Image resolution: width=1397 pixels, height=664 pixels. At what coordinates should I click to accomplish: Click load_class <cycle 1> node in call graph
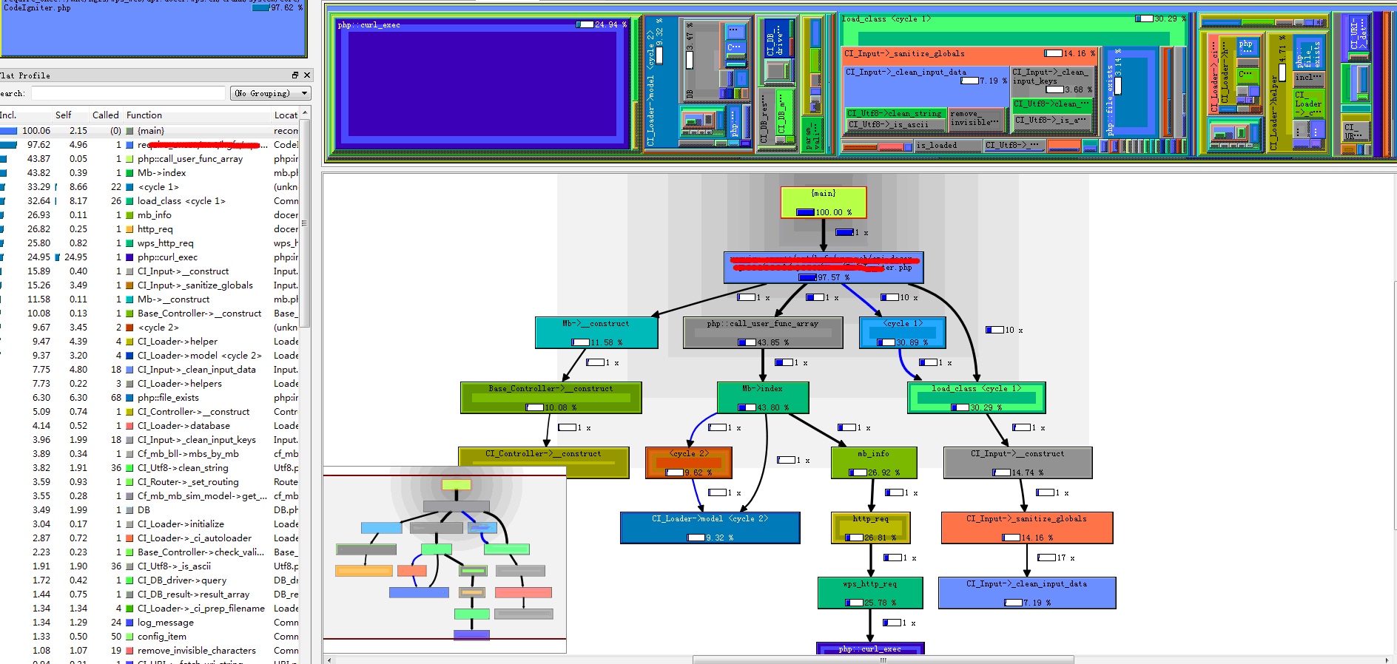pyautogui.click(x=977, y=398)
